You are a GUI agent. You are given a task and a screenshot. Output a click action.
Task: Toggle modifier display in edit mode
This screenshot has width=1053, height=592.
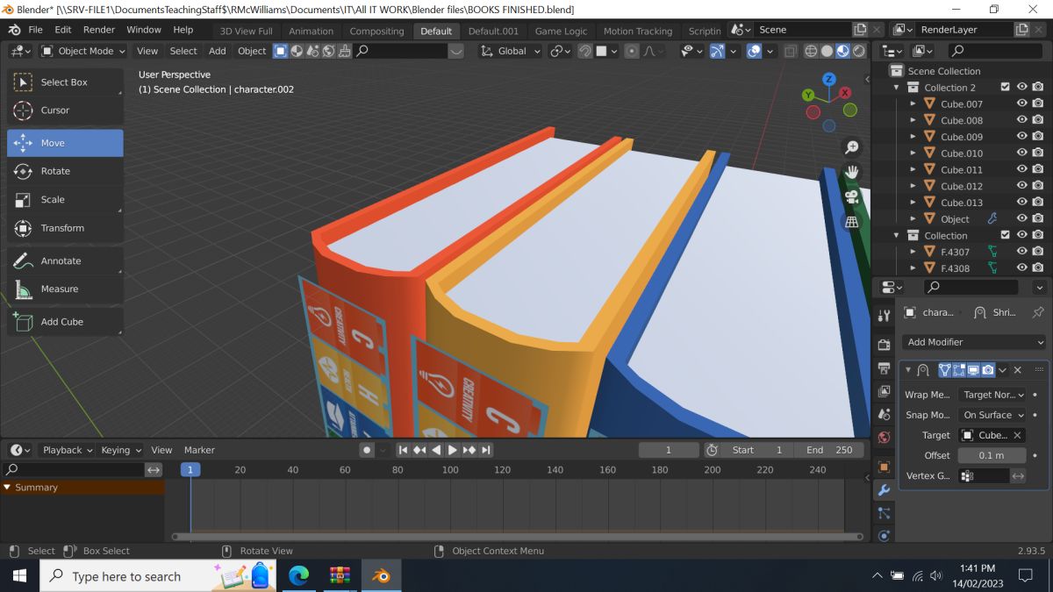click(x=959, y=370)
